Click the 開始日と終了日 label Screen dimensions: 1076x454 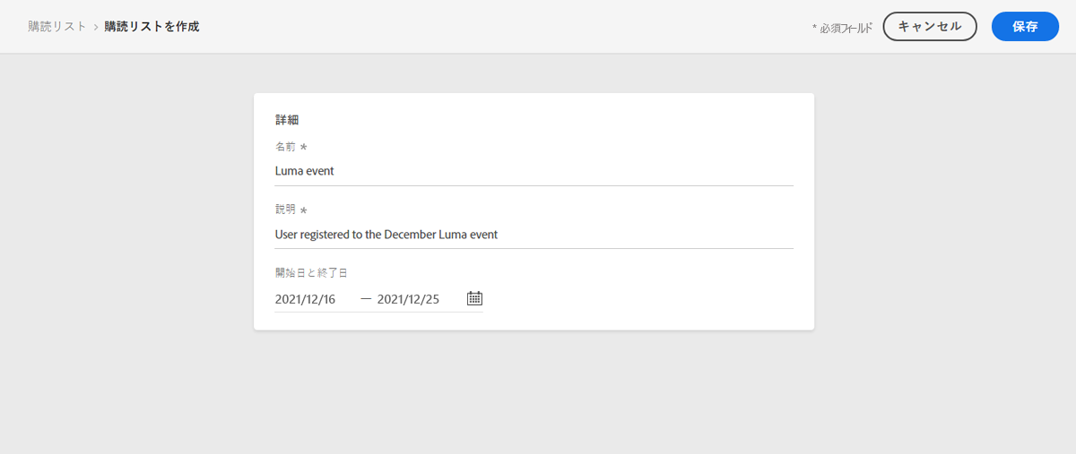[x=313, y=272]
